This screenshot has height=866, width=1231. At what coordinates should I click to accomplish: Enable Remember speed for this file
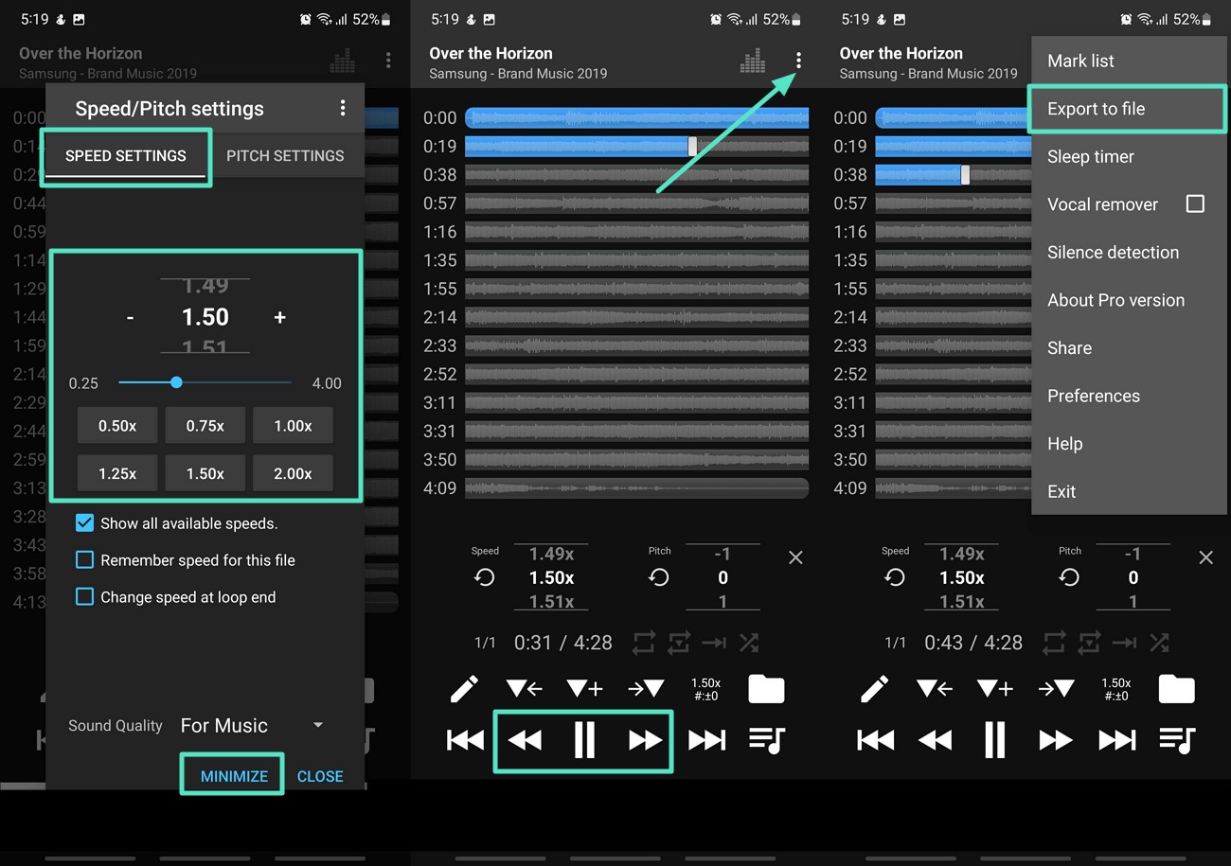pos(84,560)
